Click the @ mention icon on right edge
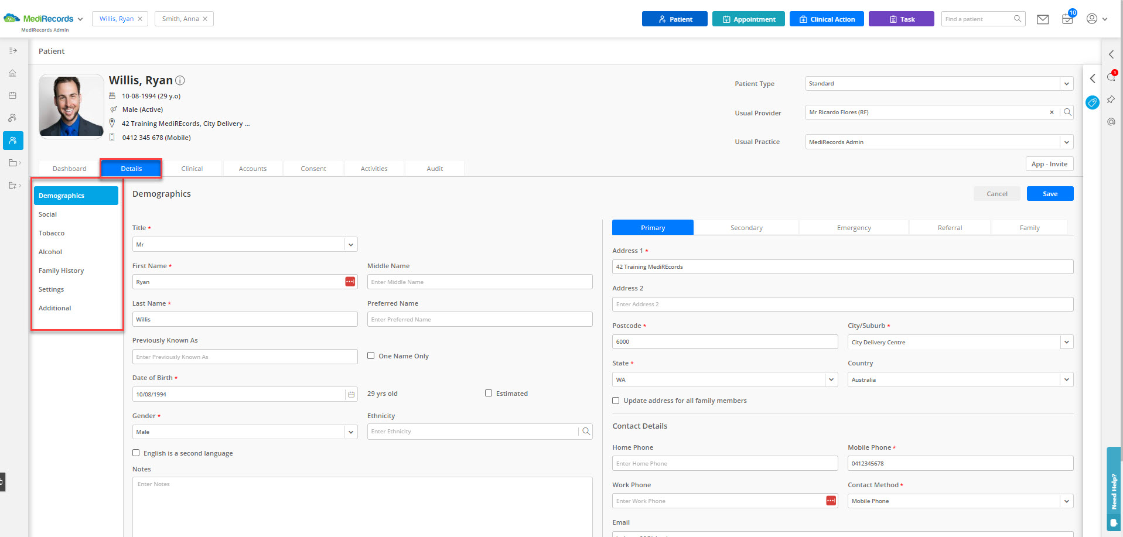Viewport: 1123px width, 537px height. [x=1111, y=121]
